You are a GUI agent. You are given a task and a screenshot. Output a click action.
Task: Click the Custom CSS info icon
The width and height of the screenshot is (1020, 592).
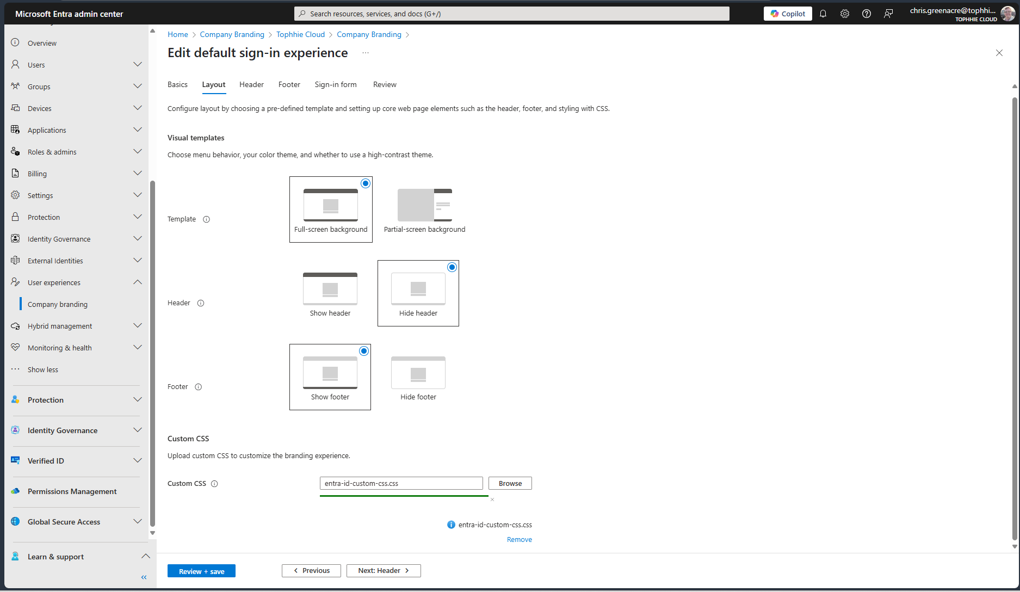pos(214,484)
